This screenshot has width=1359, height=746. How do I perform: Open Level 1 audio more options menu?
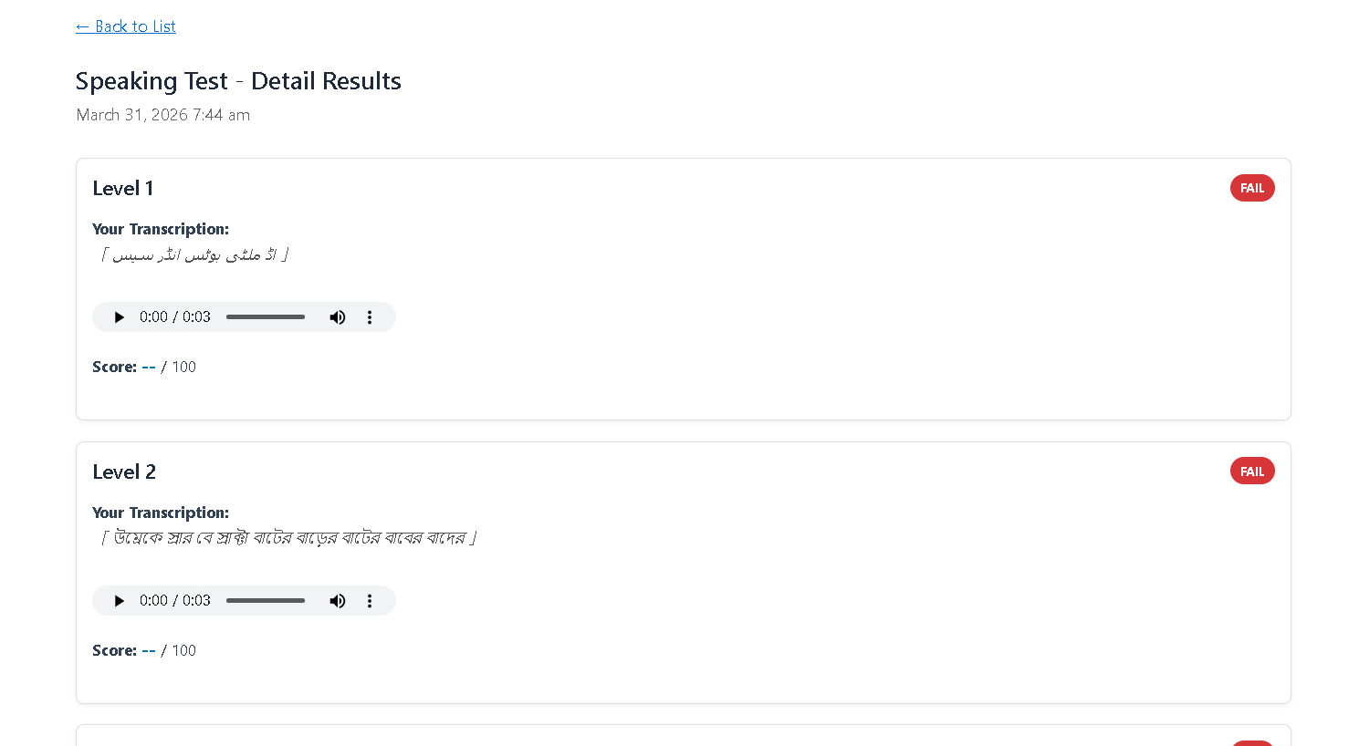(x=370, y=317)
